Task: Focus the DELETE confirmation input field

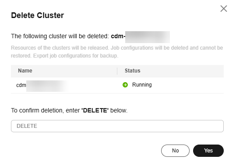Action: click(x=117, y=126)
